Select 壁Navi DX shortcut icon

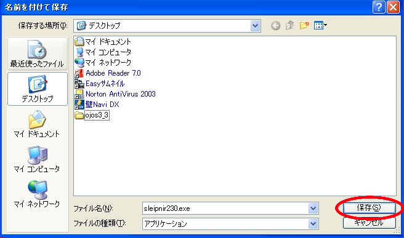pos(79,105)
